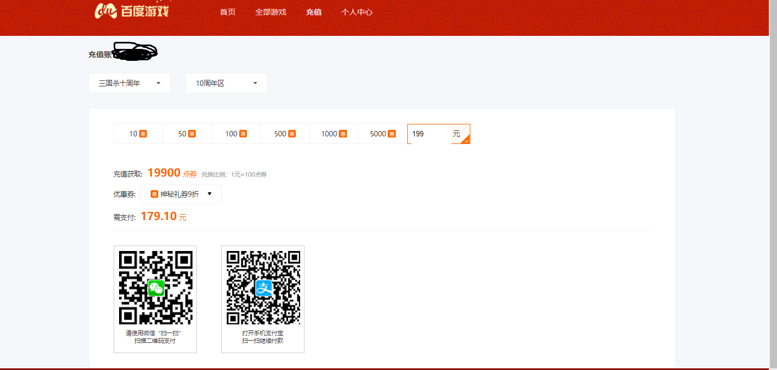The width and height of the screenshot is (777, 370).
Task: Click the 需支付: label
Action: 125,217
